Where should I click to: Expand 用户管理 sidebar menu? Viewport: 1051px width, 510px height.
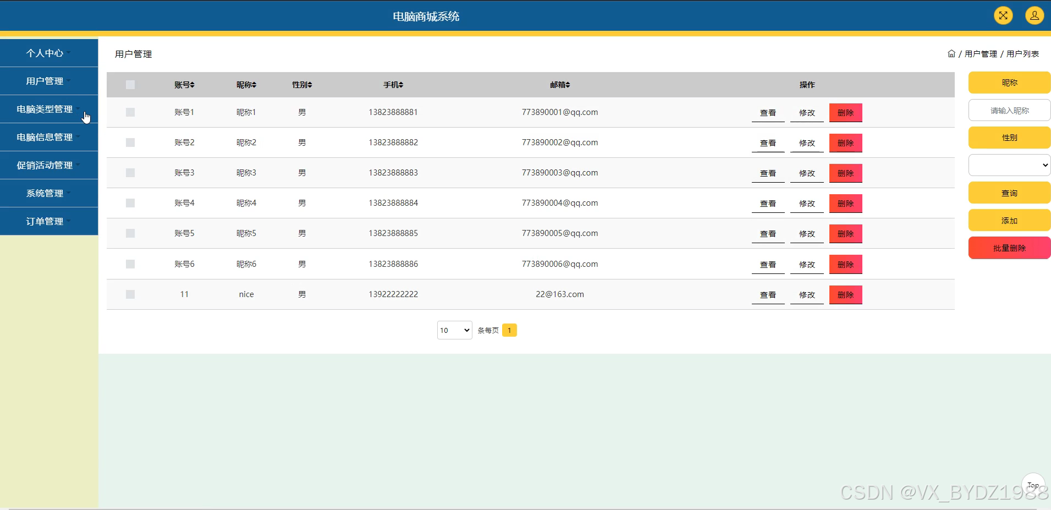[x=49, y=81]
